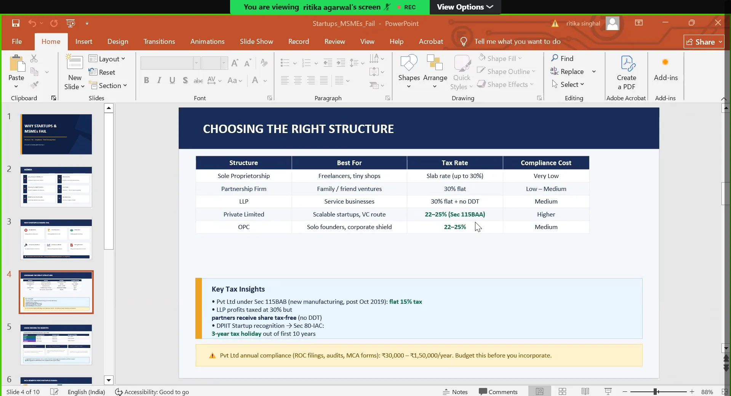Open the Transitions ribbon tab
731x396 pixels.
click(159, 42)
